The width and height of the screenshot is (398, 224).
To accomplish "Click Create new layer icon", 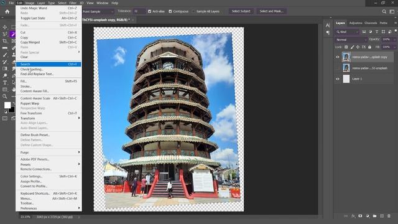I will click(x=382, y=216).
